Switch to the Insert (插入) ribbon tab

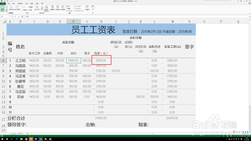click(14, 4)
